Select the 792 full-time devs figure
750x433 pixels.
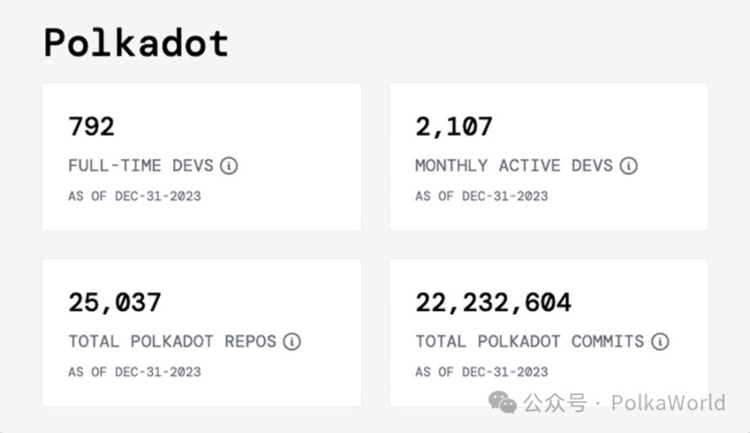click(91, 126)
